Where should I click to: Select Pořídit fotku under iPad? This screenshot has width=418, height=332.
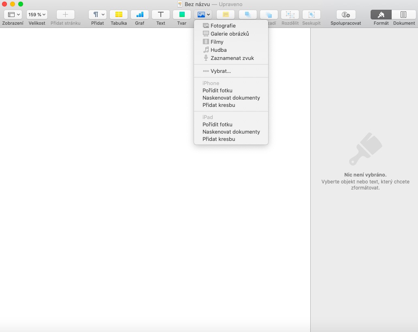[231, 124]
